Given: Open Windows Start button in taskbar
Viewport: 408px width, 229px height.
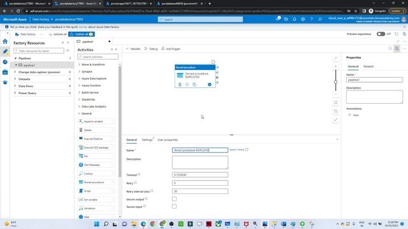Looking at the screenshot, I should [96, 224].
